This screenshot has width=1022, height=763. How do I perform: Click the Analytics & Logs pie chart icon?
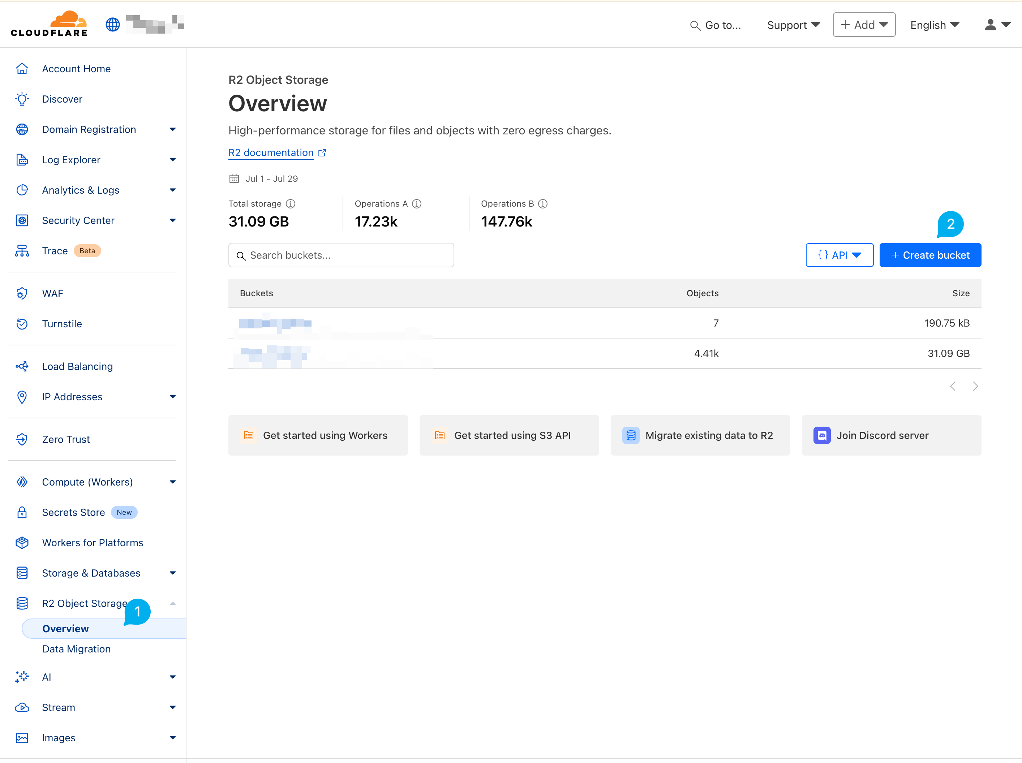tap(22, 190)
